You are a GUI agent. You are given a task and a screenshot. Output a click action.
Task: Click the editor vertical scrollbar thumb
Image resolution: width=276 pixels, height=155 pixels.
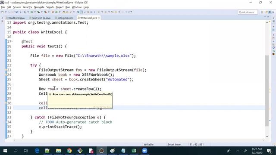click(x=267, y=90)
